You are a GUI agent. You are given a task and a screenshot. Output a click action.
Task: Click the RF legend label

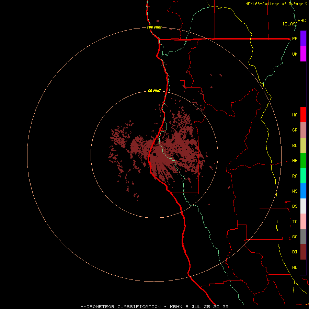click(x=295, y=38)
